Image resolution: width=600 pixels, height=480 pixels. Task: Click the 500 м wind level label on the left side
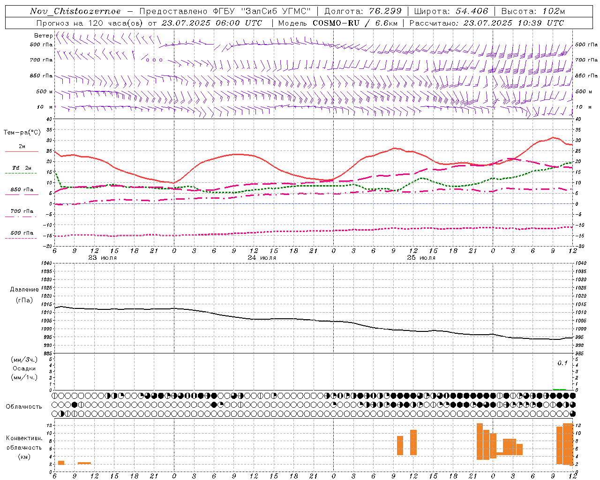pos(45,91)
